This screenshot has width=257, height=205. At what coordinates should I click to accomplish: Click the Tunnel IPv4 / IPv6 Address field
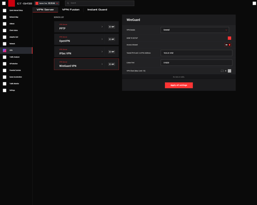pyautogui.click(x=196, y=53)
